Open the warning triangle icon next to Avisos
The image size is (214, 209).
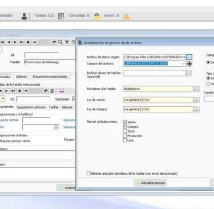(x=126, y=17)
